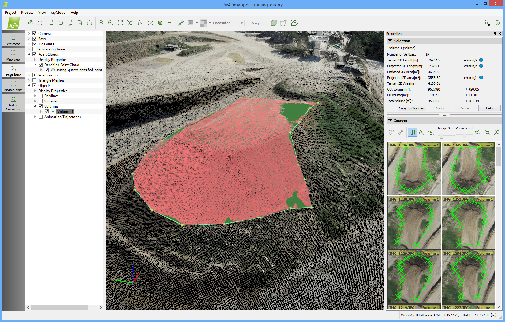This screenshot has width=505, height=322.
Task: Click the Assign button in toolbar
Action: 256,23
